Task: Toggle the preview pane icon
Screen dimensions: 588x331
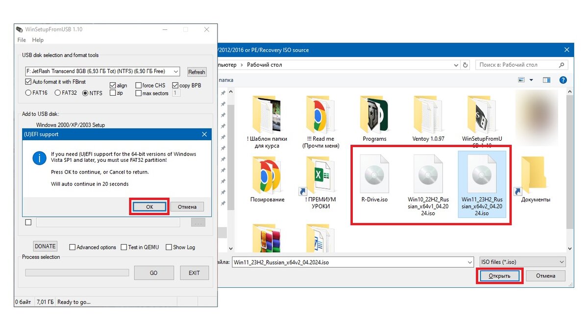Action: click(x=547, y=80)
